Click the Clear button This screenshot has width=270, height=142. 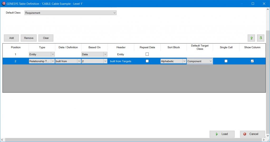click(x=46, y=38)
